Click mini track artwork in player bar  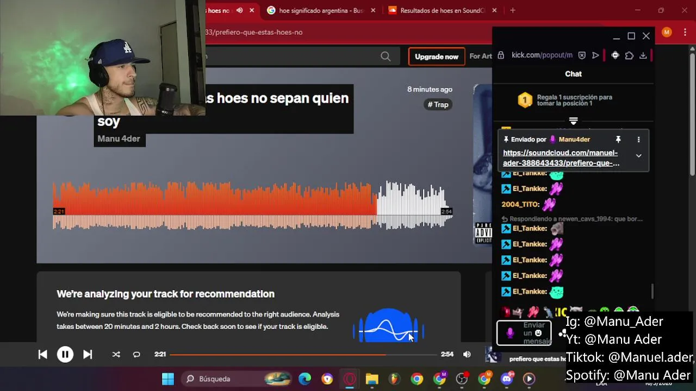pos(493,355)
